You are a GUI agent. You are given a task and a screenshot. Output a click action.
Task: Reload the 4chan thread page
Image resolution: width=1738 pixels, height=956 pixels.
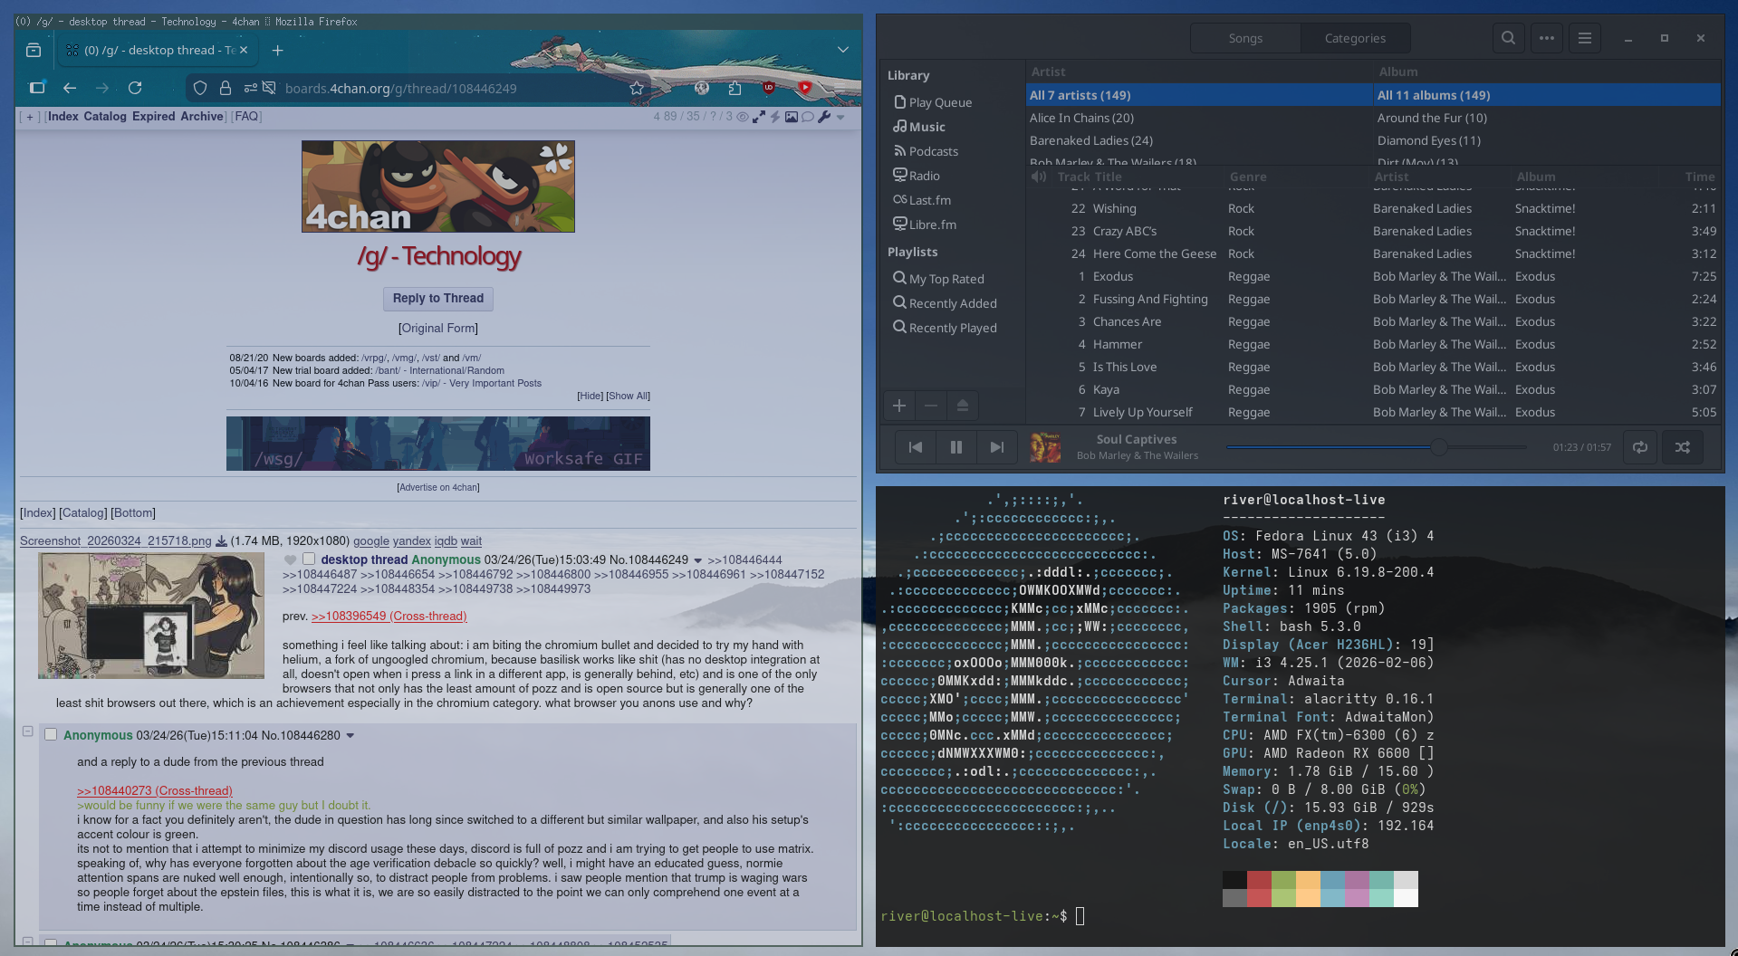tap(135, 88)
